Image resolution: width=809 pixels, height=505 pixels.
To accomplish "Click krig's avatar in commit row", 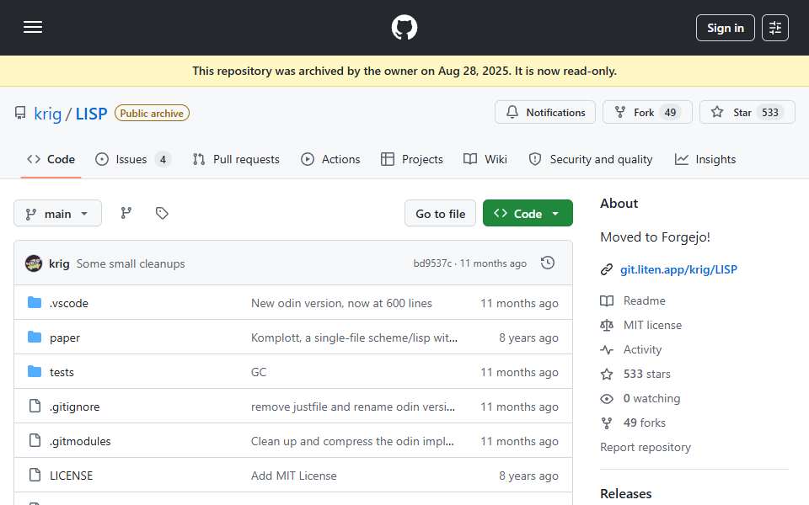I will click(x=34, y=263).
